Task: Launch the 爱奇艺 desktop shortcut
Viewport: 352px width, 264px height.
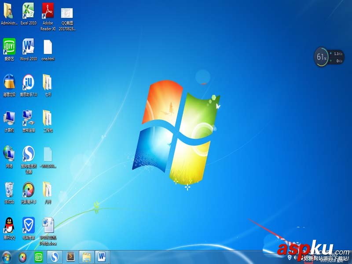Action: tap(9, 50)
